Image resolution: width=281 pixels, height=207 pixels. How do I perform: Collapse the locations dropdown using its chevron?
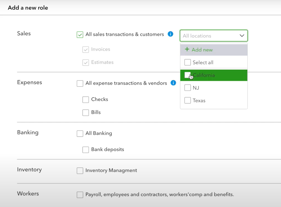242,36
